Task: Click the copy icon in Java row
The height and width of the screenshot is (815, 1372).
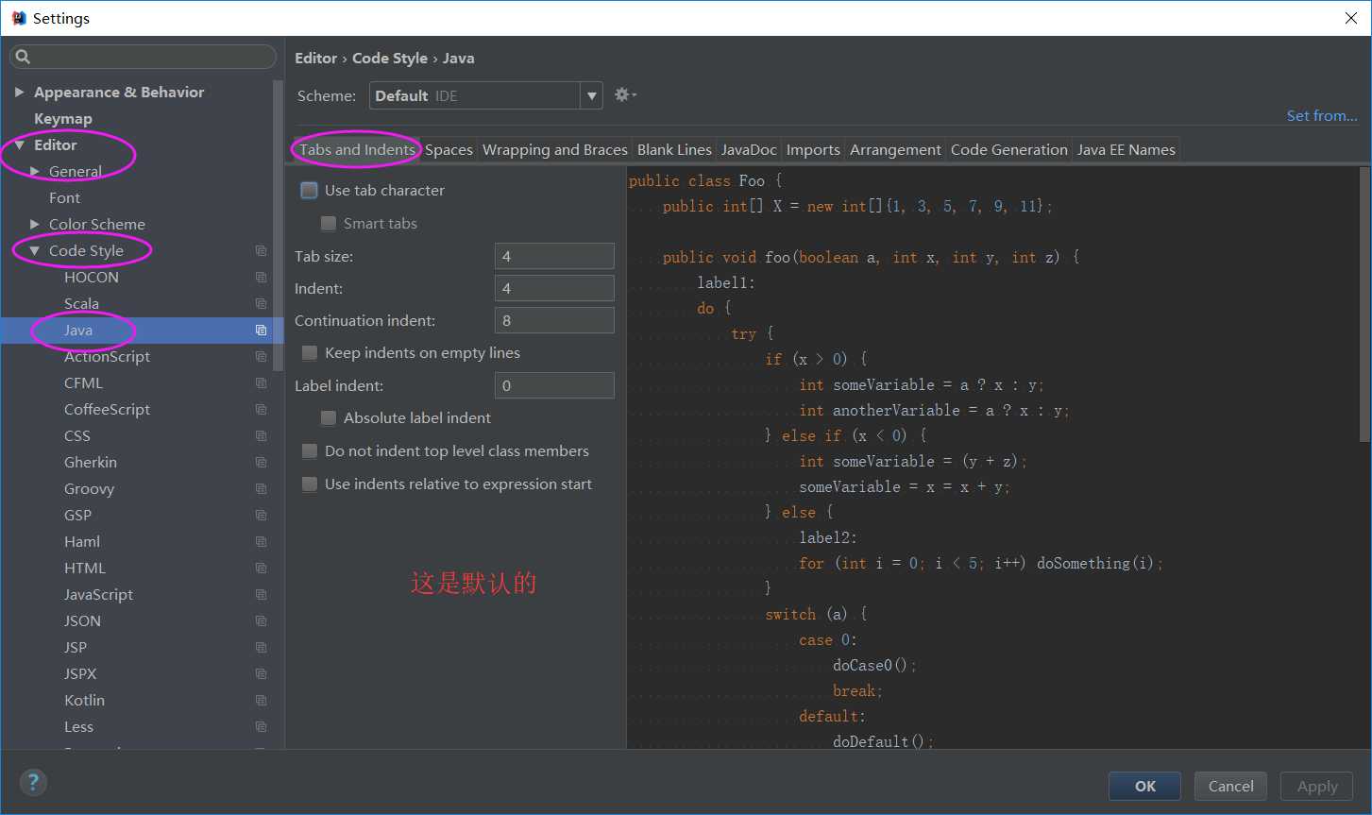Action: (x=261, y=331)
